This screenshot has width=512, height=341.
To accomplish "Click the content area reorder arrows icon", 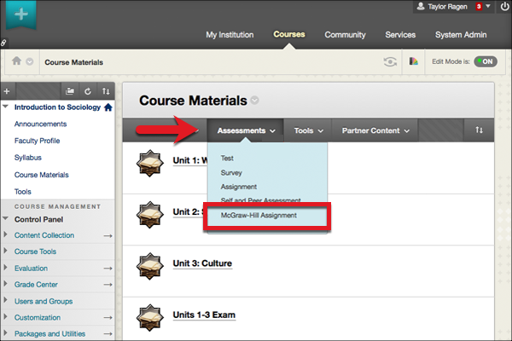I will [479, 130].
